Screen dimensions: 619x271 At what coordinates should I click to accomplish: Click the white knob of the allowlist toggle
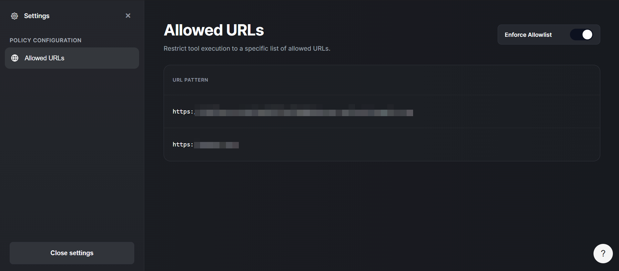587,35
